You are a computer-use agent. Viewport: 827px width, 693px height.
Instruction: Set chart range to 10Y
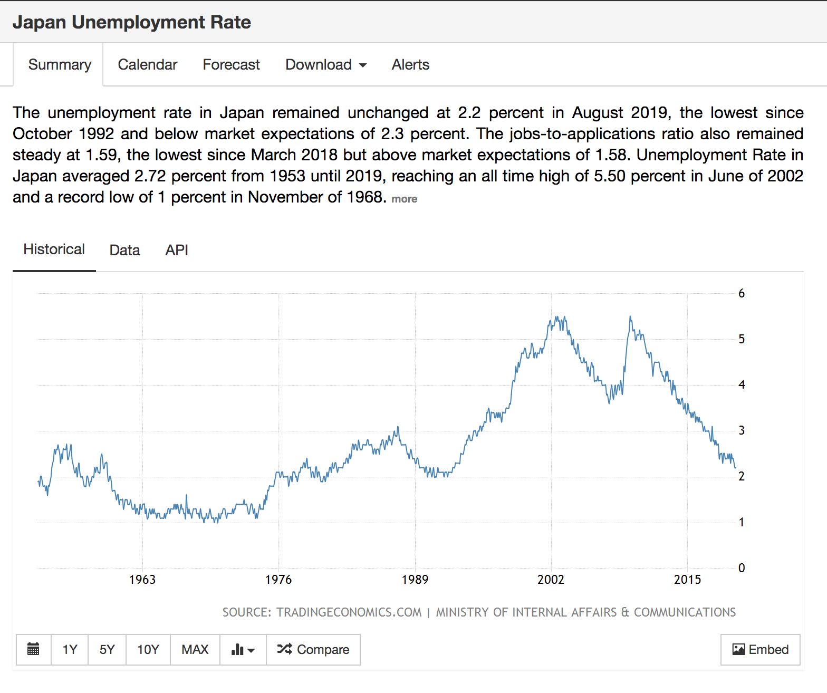tap(148, 649)
